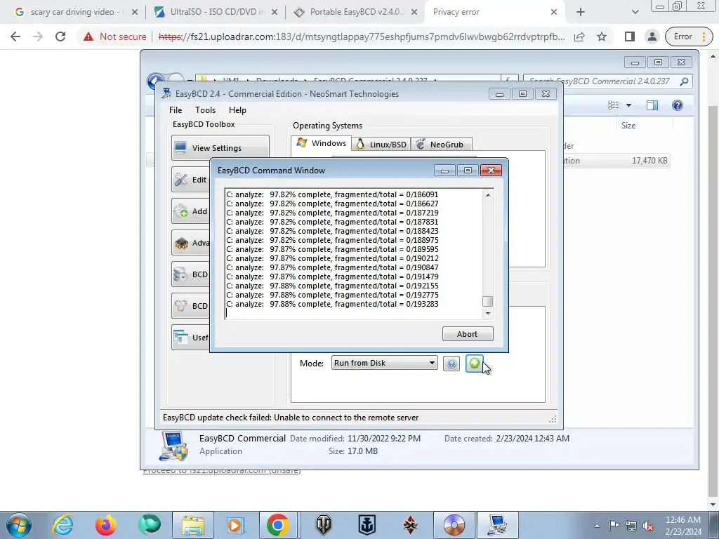Open the media player taskbar icon
Viewport: 719px width, 539px height.
235,525
